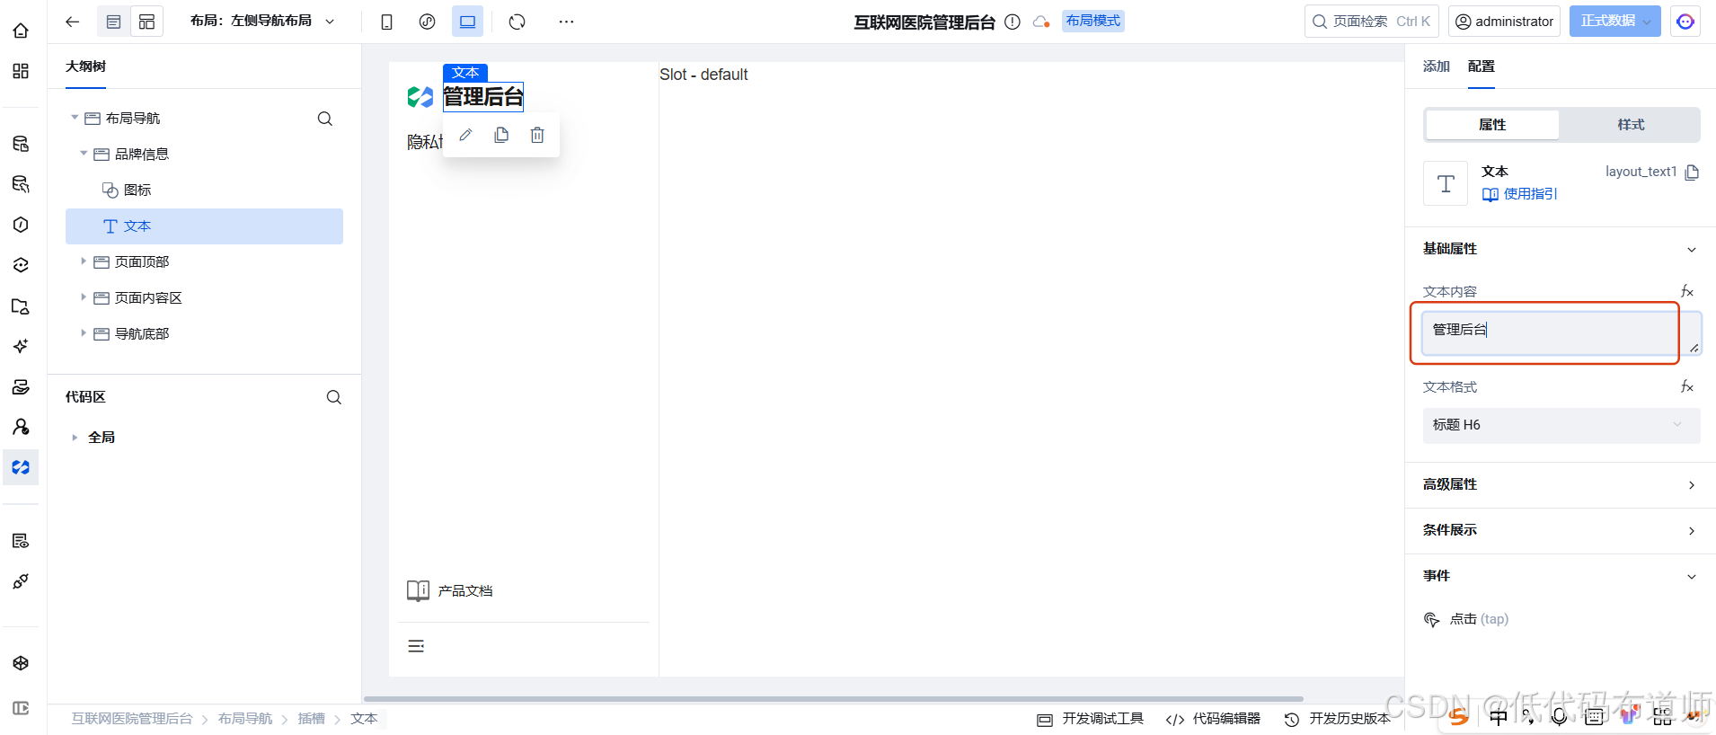Select the 属性 segment tab
Screen dimensions: 1716x735
coord(1492,125)
